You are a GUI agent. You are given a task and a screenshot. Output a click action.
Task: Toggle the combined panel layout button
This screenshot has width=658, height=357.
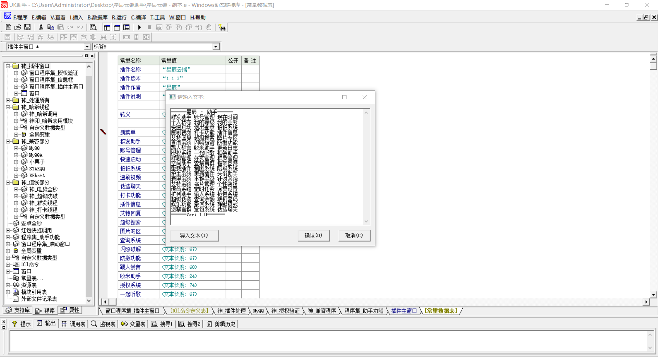(x=126, y=27)
